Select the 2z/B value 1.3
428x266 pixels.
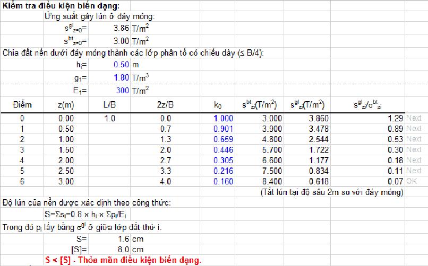166,139
